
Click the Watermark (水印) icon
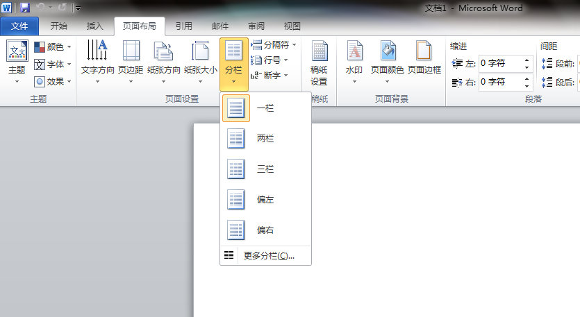pos(354,51)
